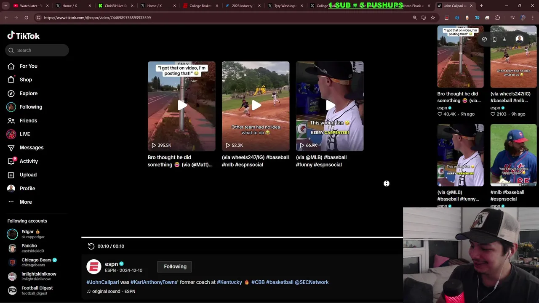Image resolution: width=539 pixels, height=303 pixels.
Task: Open the tab search dropdown arrow
Action: coord(6,6)
